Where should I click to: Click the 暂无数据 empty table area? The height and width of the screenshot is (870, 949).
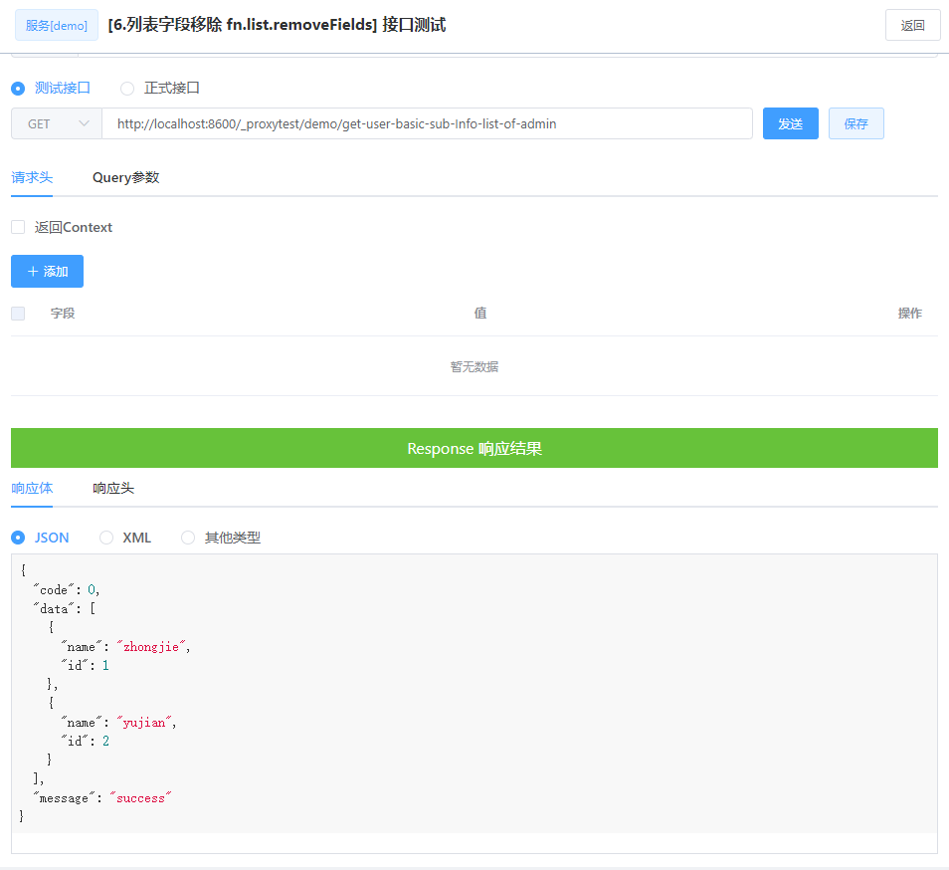(474, 366)
